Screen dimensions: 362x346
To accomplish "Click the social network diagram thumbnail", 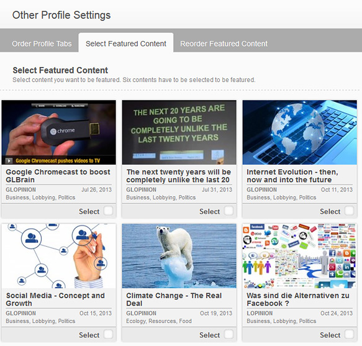I will 58,256.
